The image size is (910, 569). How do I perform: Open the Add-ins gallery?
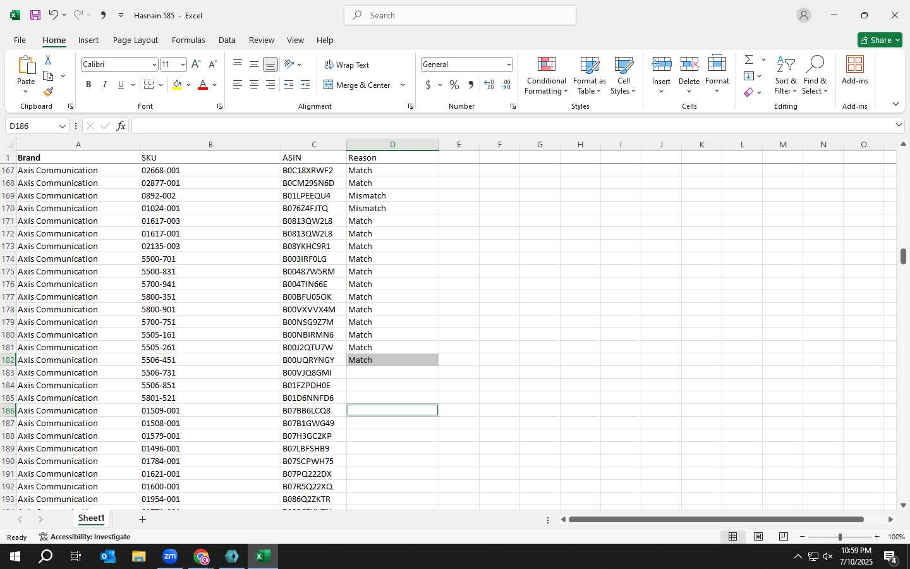(x=855, y=71)
